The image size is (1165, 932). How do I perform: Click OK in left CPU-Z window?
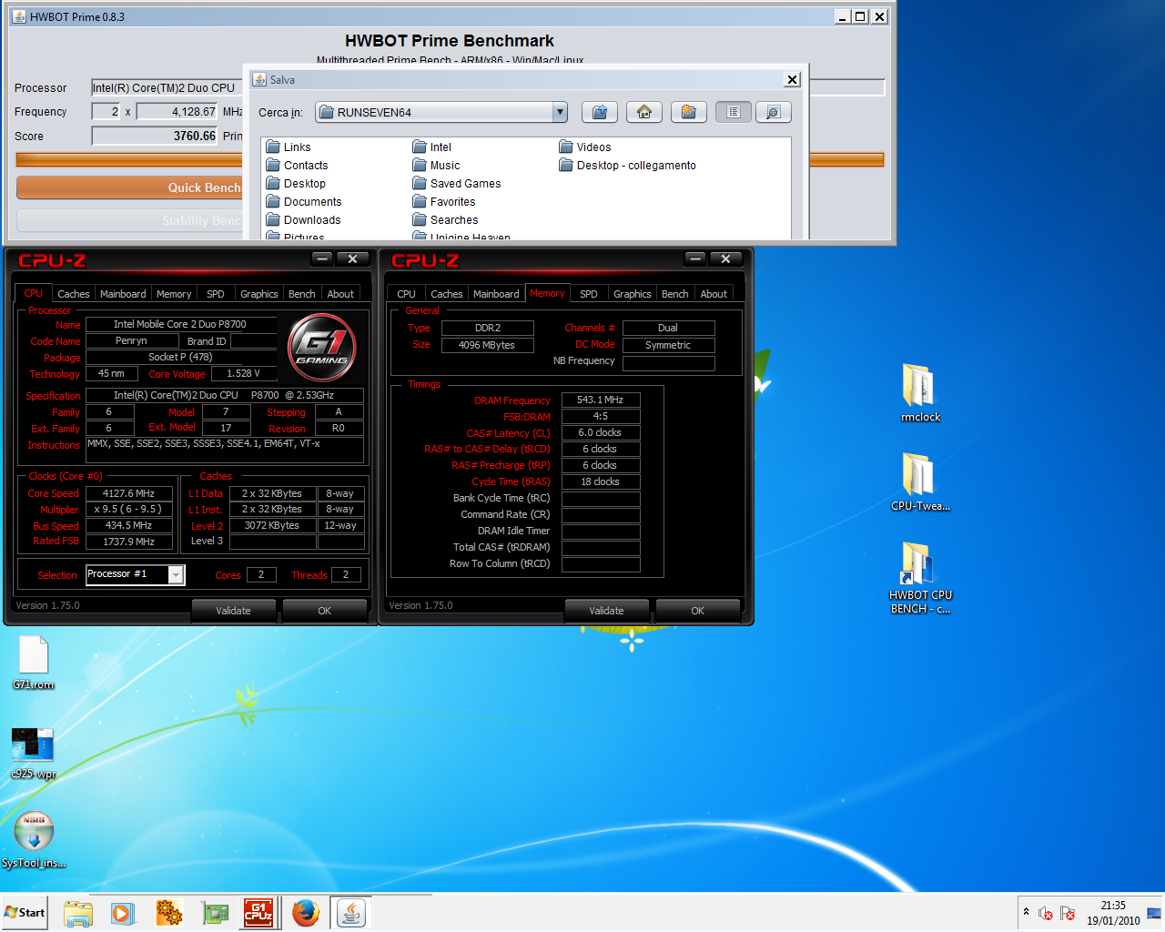click(x=325, y=611)
